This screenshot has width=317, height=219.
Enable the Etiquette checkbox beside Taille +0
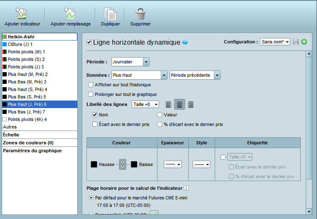pyautogui.click(x=223, y=157)
